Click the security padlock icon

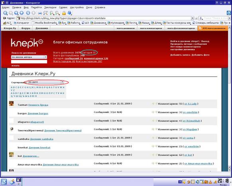[64, 13]
